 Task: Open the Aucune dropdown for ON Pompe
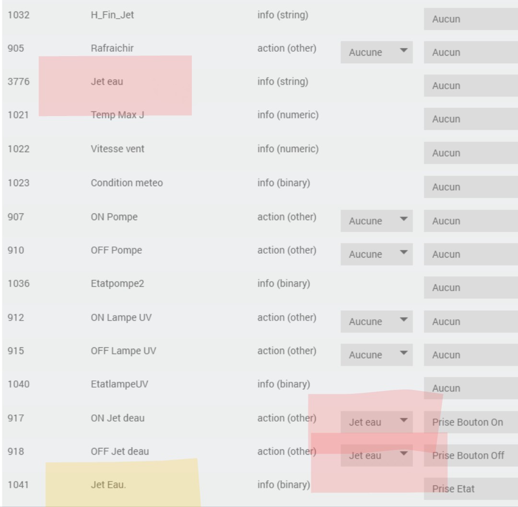point(377,221)
